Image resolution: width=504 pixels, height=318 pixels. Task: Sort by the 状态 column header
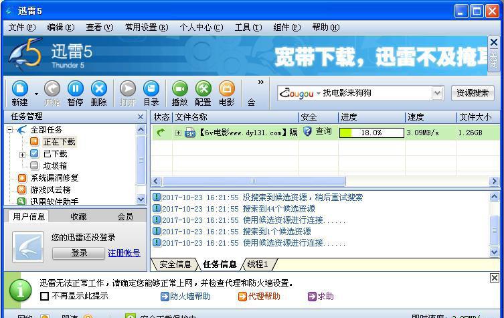[161, 117]
